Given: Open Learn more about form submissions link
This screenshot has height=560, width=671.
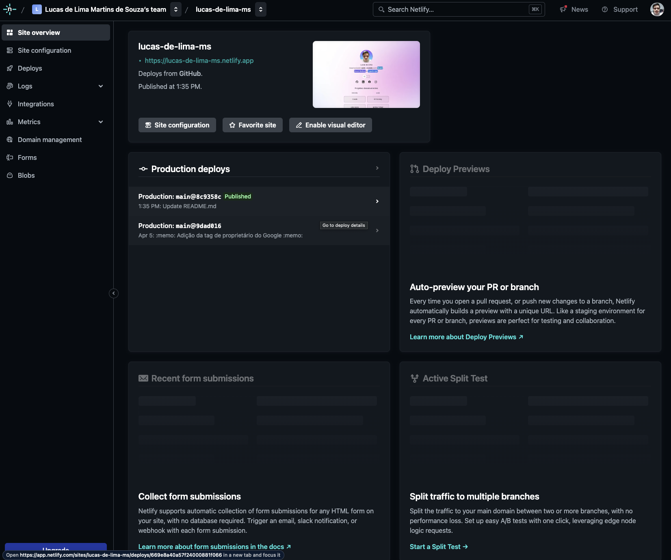Looking at the screenshot, I should (x=214, y=547).
